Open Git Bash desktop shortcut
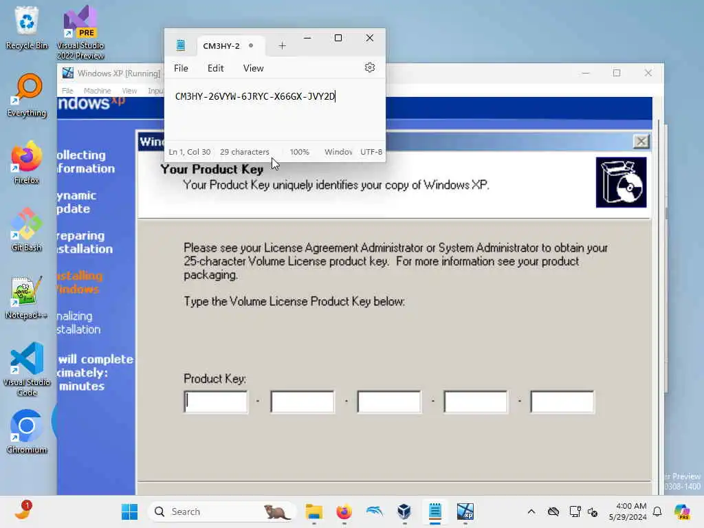 coord(27,230)
